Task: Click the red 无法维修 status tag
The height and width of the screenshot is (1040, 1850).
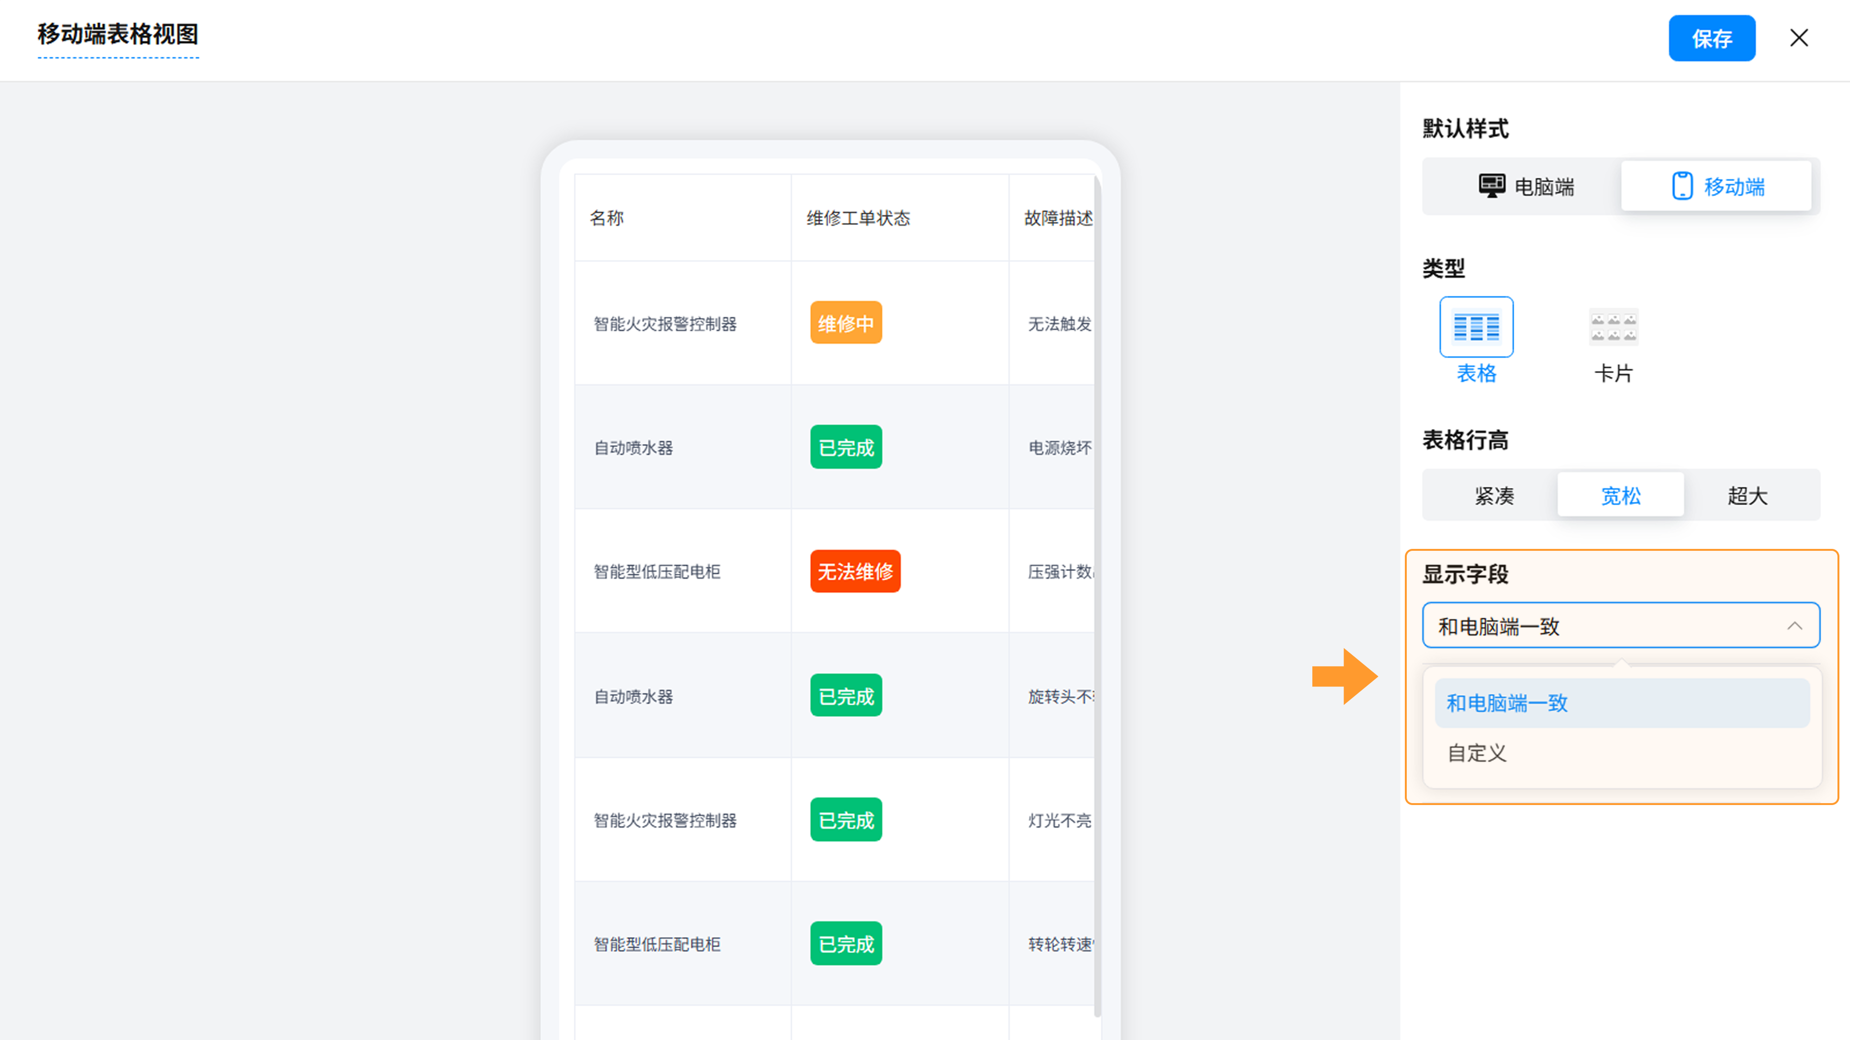Action: [855, 572]
